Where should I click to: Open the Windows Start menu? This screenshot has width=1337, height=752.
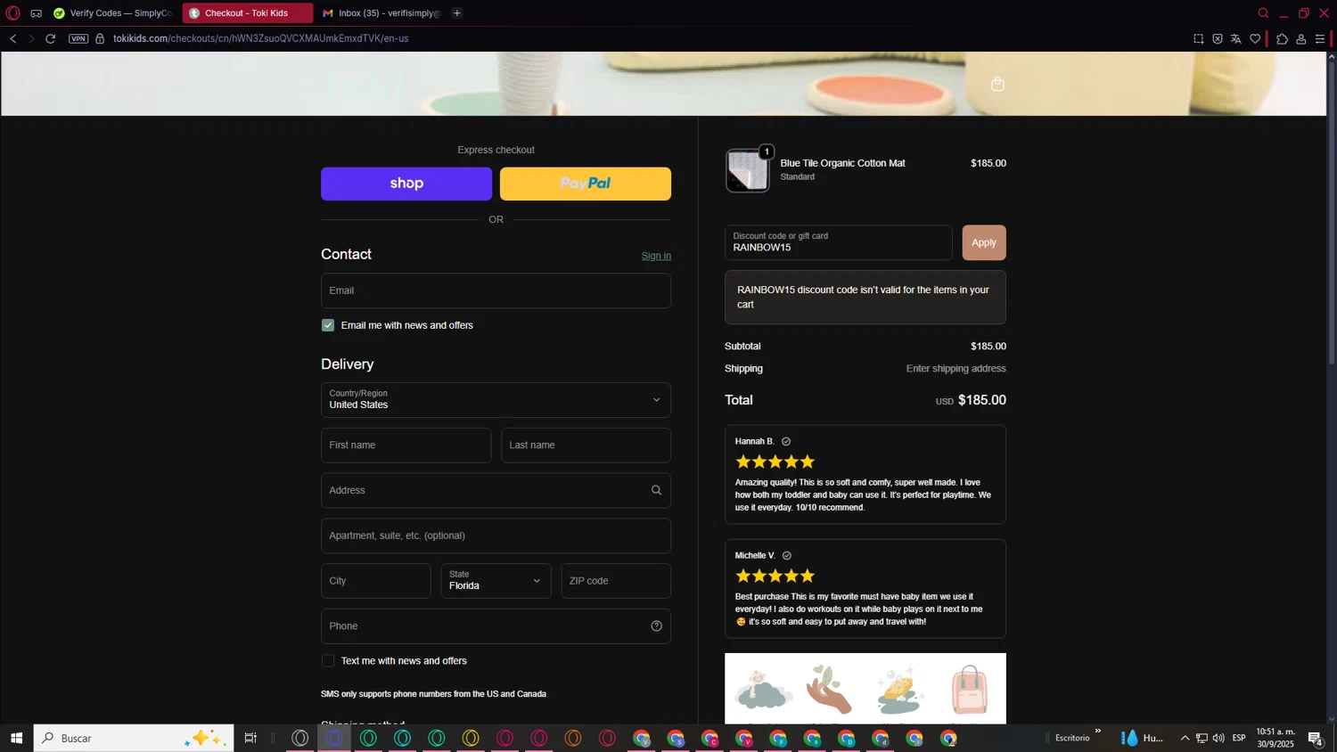[x=16, y=738]
